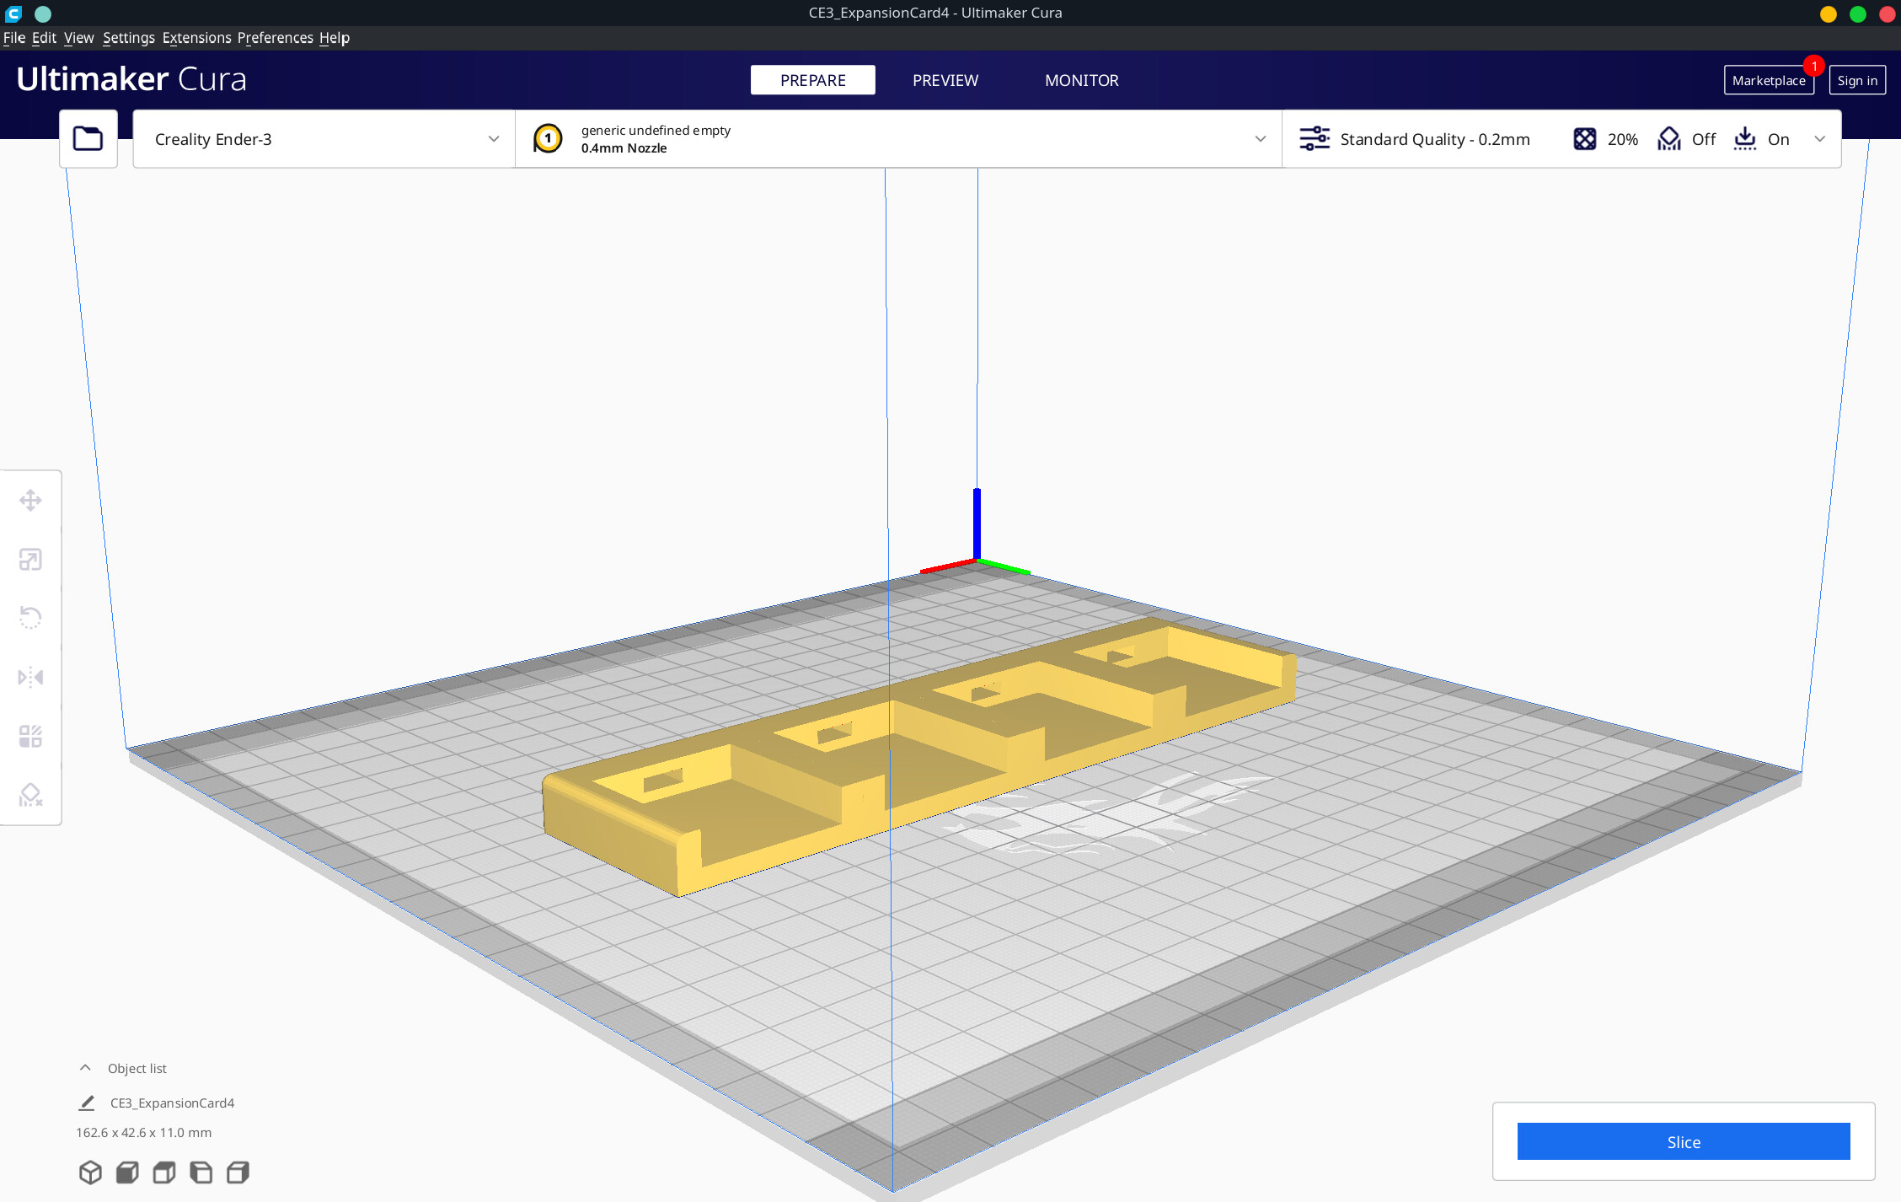This screenshot has height=1202, width=1901.
Task: Click the model dimensions 162.6 x 42.6 x 11.0 mm
Action: (x=143, y=1132)
